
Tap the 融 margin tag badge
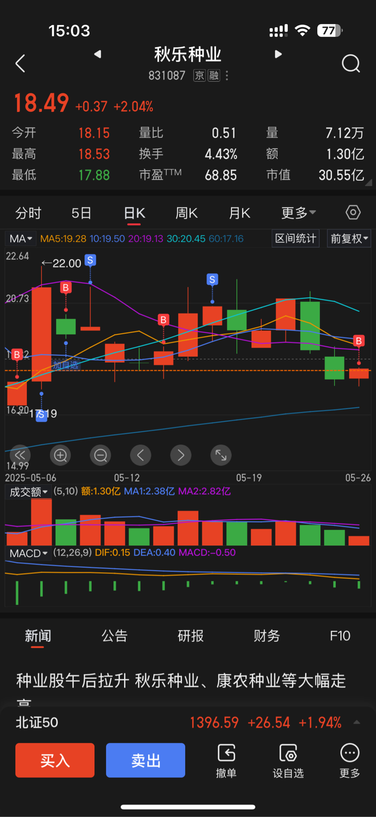click(214, 75)
